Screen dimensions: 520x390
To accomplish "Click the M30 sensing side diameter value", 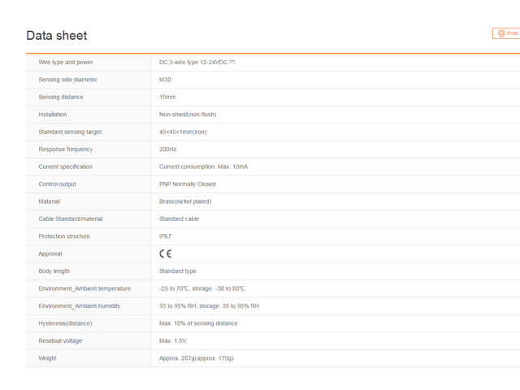I will (x=165, y=80).
